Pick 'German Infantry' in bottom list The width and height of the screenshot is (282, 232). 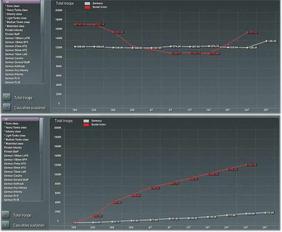click(x=13, y=192)
